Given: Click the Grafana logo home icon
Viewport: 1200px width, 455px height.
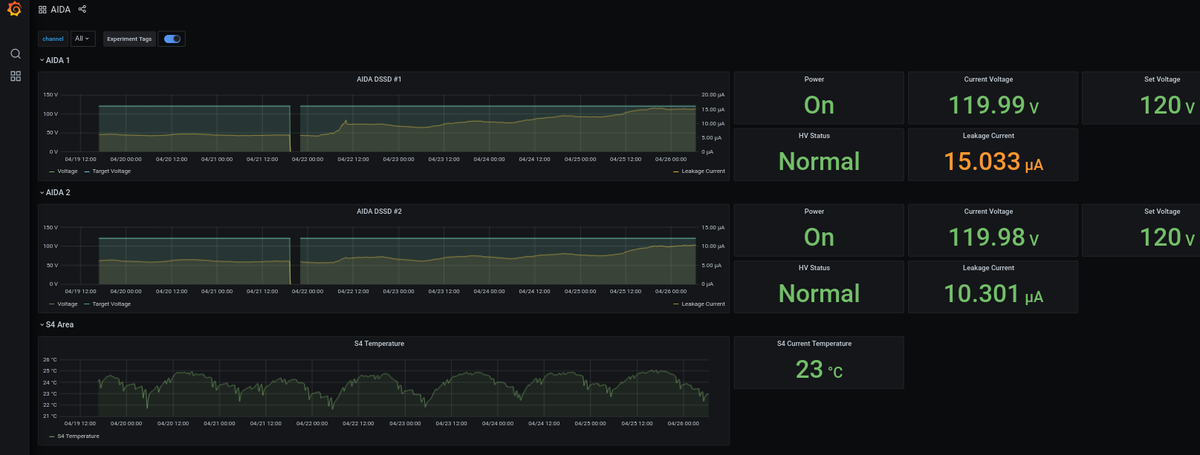Looking at the screenshot, I should (14, 9).
